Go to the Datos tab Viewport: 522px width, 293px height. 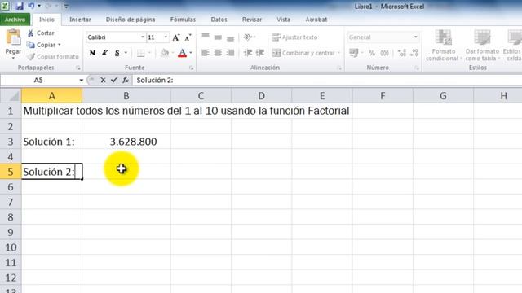click(x=219, y=20)
